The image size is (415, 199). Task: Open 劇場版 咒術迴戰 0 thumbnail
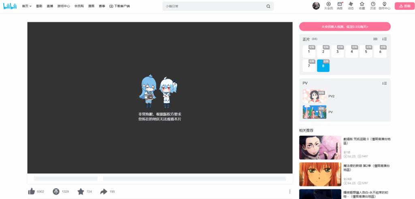tap(320, 148)
